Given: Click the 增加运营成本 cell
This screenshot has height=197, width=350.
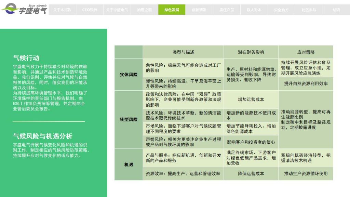Looking at the screenshot, I should tap(251, 100).
